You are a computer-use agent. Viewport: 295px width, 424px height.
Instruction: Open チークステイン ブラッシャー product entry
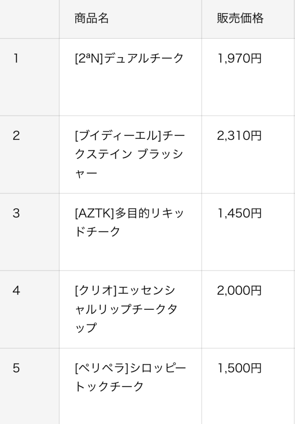pyautogui.click(x=130, y=154)
